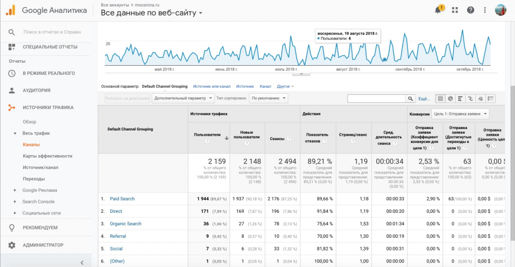Click the Organic Search channel link
Screen dimensions: 515x267
coord(125,224)
